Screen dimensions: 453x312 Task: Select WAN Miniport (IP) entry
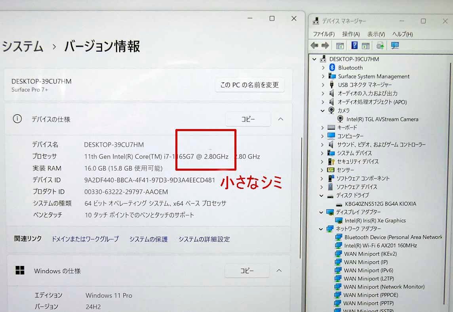point(365,262)
